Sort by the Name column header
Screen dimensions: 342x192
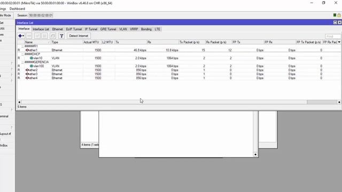tap(37, 42)
